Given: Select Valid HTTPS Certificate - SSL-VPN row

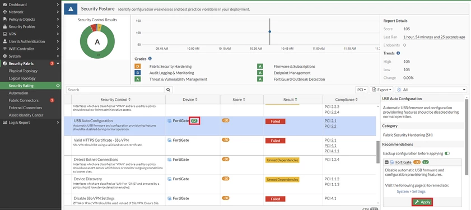Looking at the screenshot, I should pyautogui.click(x=220, y=146).
